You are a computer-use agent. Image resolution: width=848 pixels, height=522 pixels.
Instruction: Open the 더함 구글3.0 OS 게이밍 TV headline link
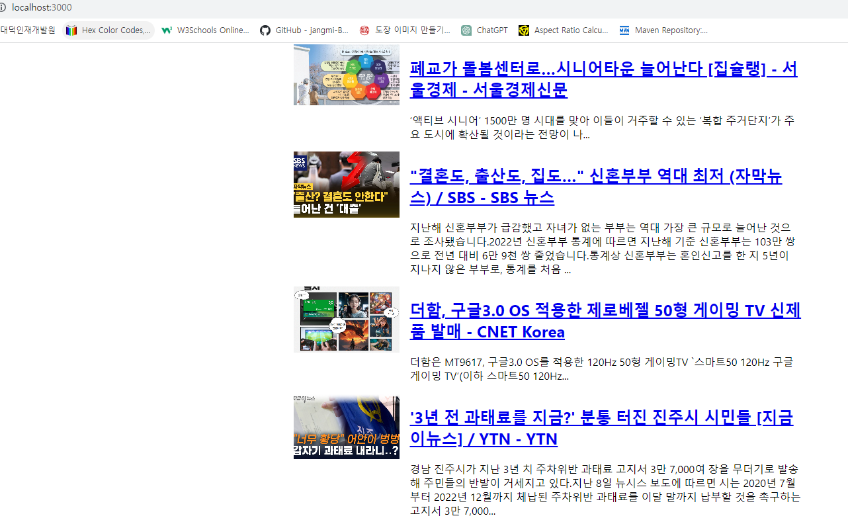[x=605, y=322]
